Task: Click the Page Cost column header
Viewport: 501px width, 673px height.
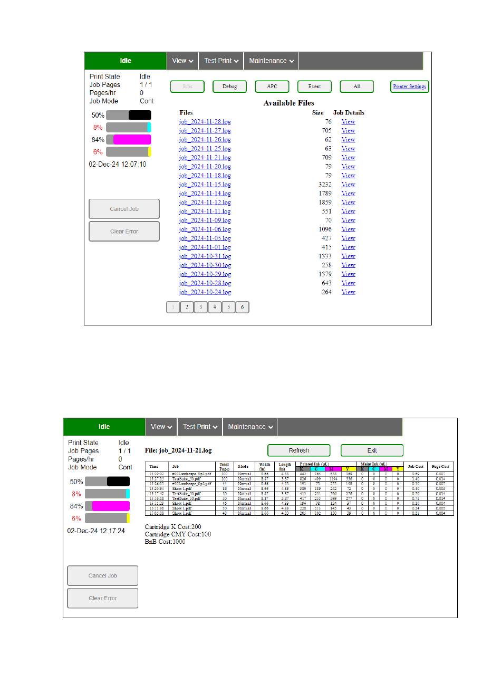Action: (x=440, y=467)
